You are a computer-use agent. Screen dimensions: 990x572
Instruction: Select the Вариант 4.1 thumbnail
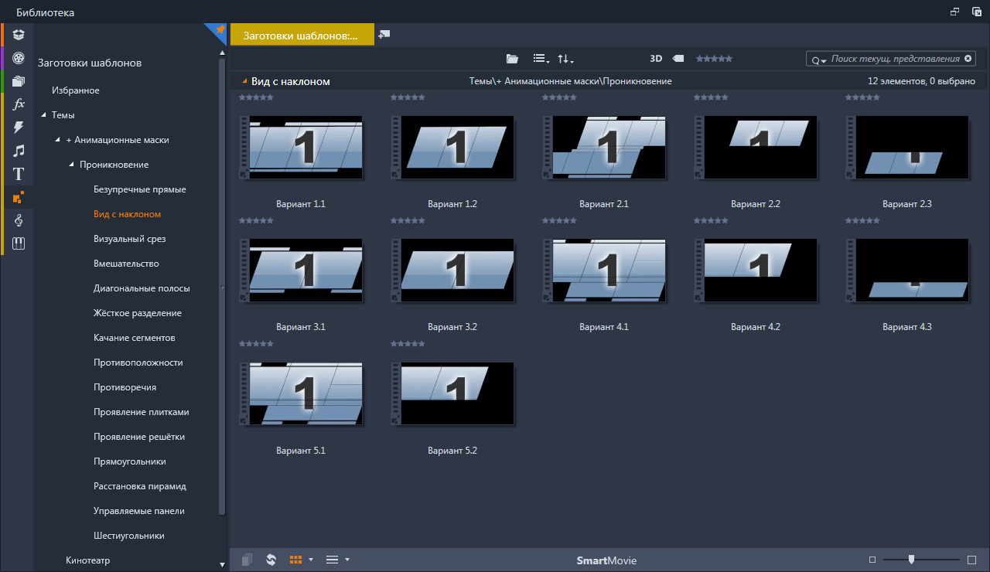(604, 271)
